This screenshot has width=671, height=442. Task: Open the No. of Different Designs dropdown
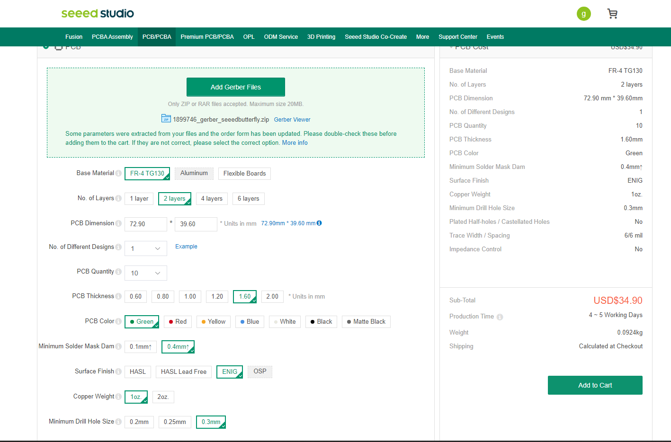[145, 248]
